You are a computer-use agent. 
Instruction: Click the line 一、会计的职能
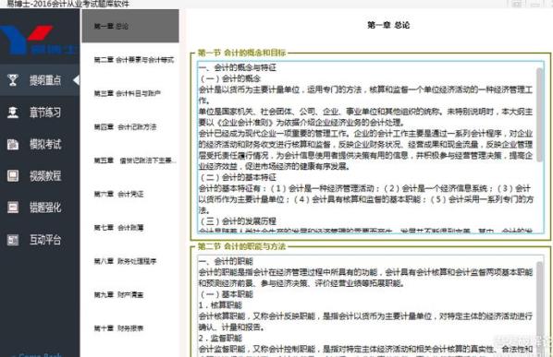[x=226, y=261]
